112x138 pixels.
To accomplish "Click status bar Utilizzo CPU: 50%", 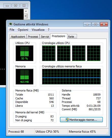I will (47, 132).
